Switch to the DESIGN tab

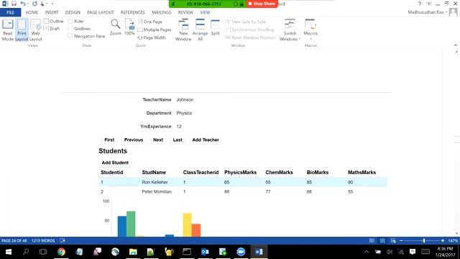[73, 12]
